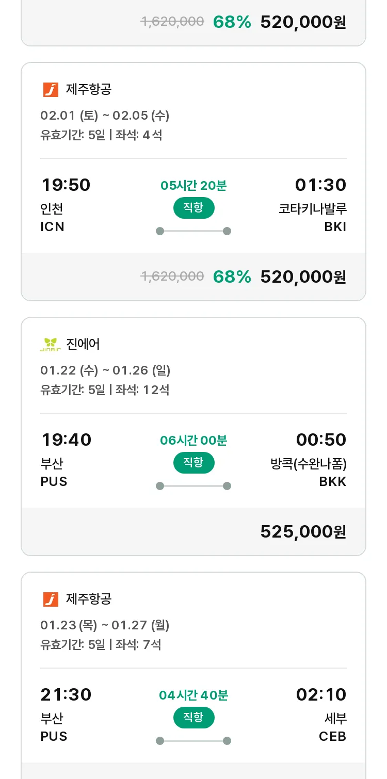Screen dimensions: 387x779
Task: Tap the 직항 badge on the Incheon–Kota Kinabalu flight
Action: [193, 208]
